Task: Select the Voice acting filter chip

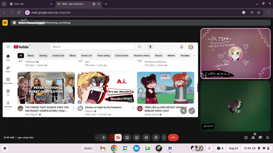Action: [x=103, y=56]
